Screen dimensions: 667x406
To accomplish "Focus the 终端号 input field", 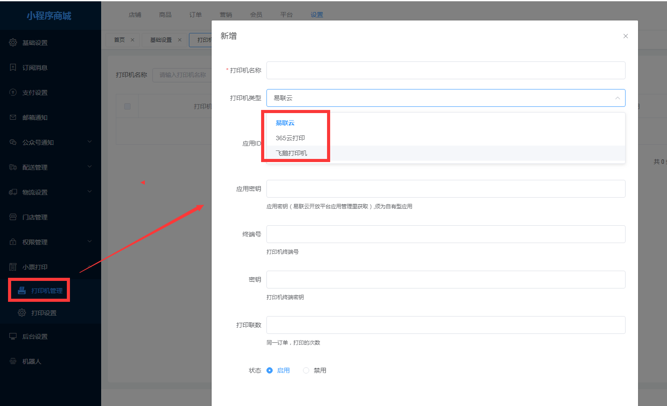I will (x=446, y=234).
